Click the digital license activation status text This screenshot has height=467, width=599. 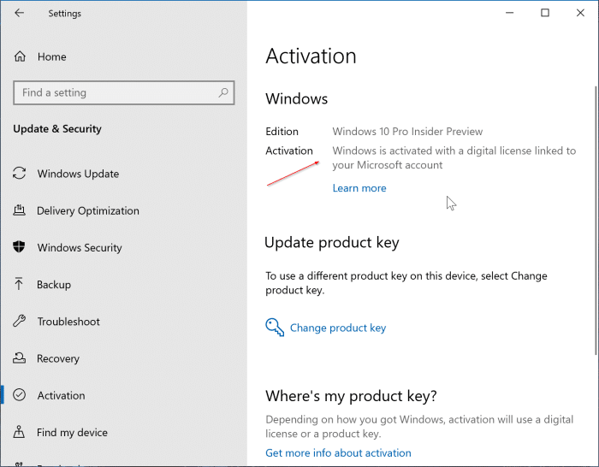pyautogui.click(x=454, y=157)
